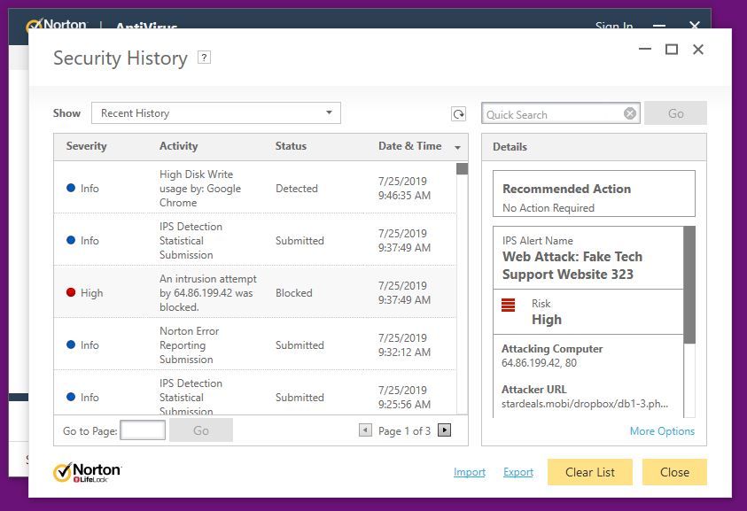Refresh the security history list

tap(458, 114)
